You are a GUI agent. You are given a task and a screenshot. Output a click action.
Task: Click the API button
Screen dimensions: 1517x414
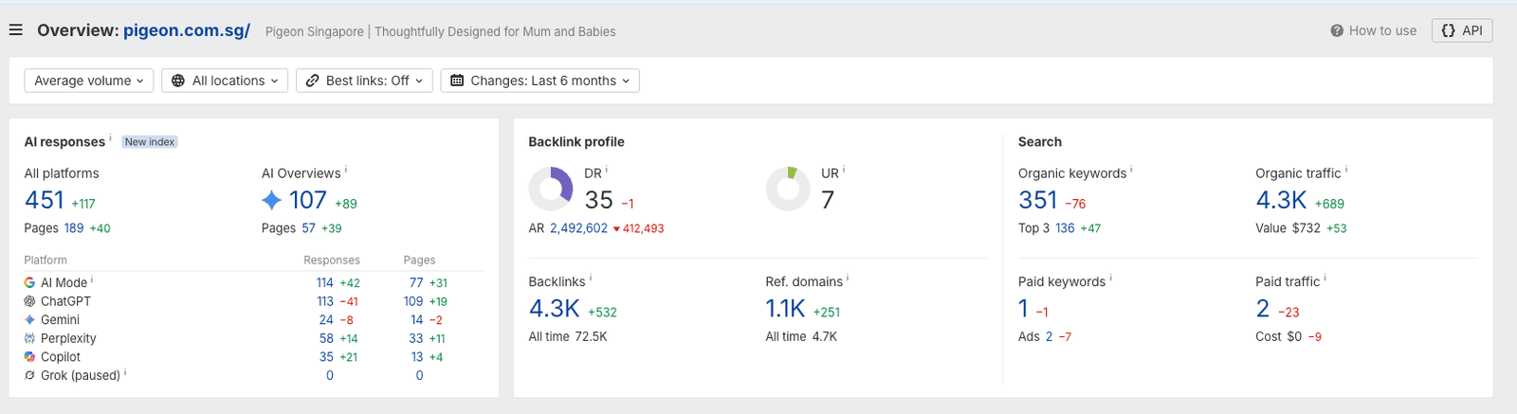1462,30
